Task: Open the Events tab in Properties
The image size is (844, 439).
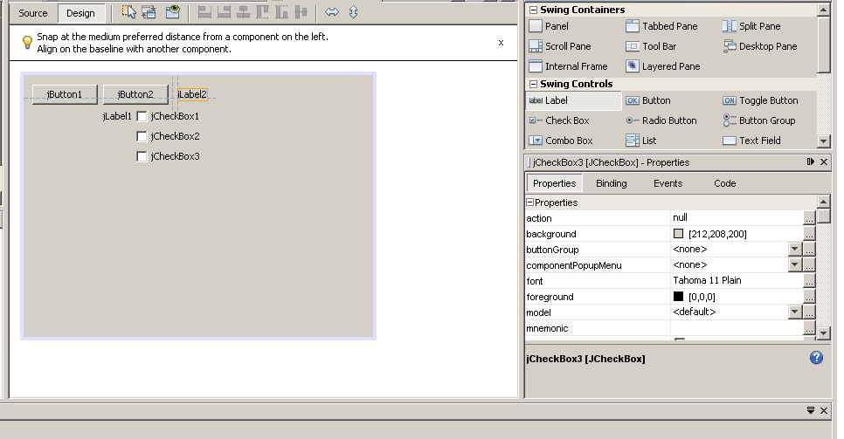Action: click(x=668, y=183)
